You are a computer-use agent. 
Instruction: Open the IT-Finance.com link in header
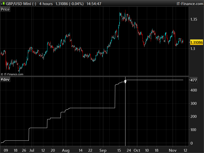pos(190,4)
